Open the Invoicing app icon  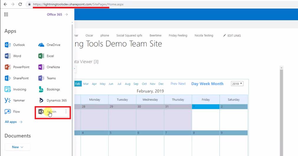point(8,89)
